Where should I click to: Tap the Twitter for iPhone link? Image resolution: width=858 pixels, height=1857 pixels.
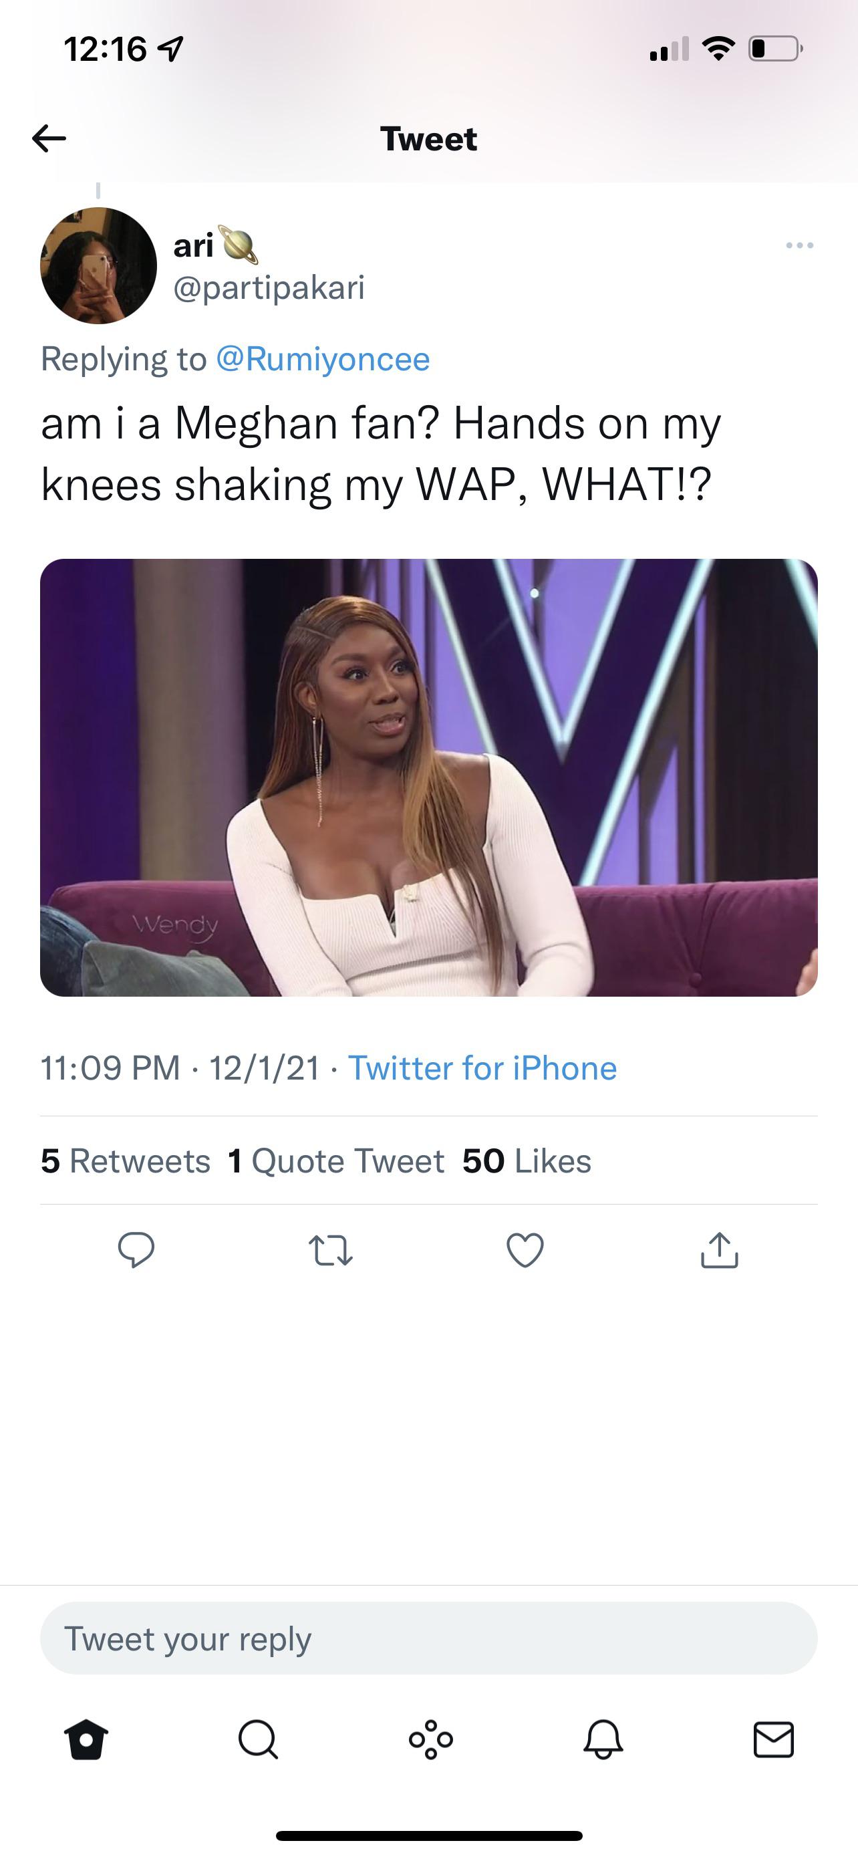(482, 1068)
